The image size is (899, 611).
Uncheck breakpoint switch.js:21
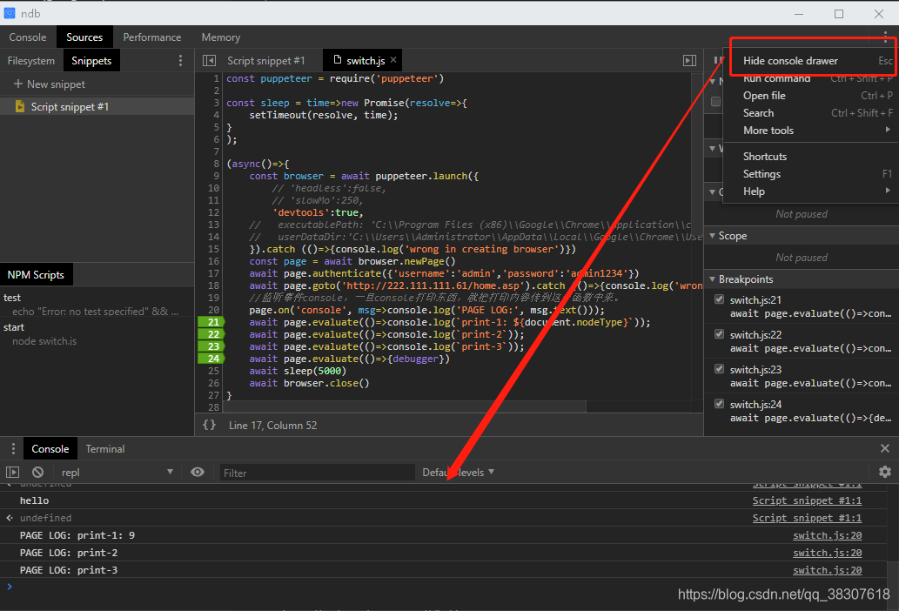click(719, 299)
